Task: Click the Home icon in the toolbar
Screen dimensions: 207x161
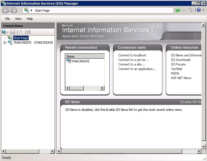Action: pos(191,10)
